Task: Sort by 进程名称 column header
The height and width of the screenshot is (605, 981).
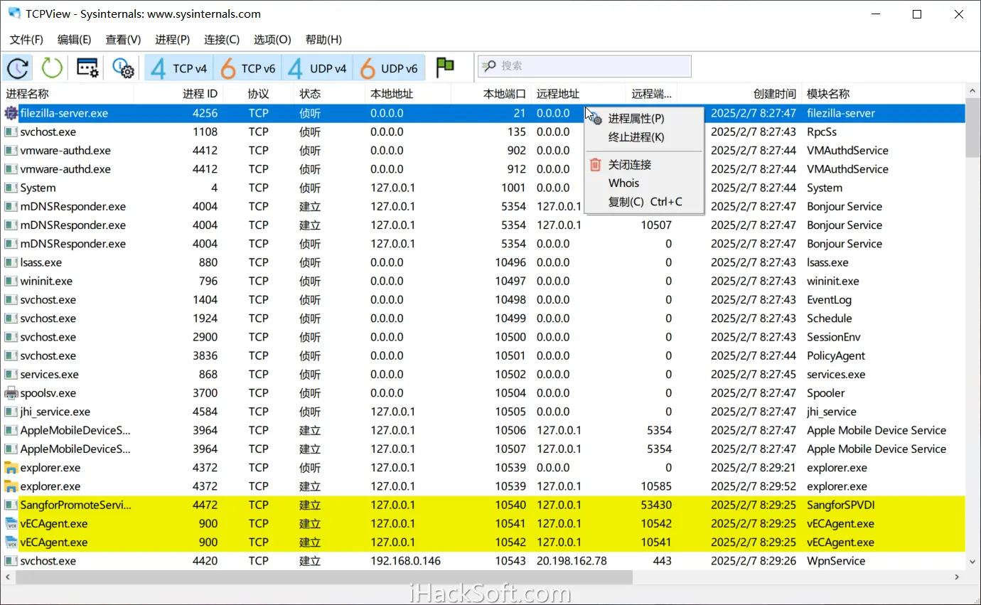Action: [68, 94]
